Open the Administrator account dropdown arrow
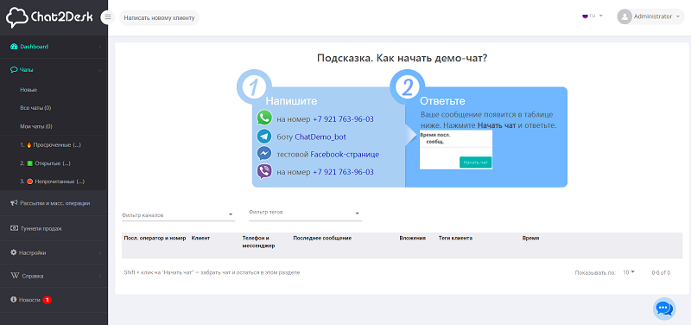Screen dimensions: 691x325 point(677,16)
